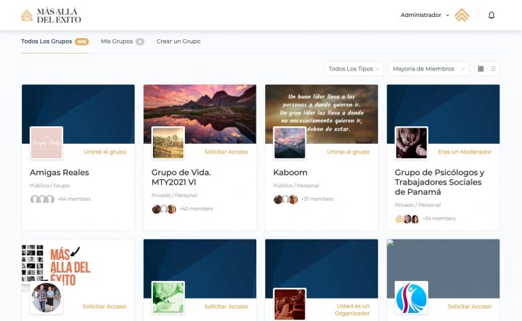Click Unirse al grupo for Amigas Reales

[x=105, y=152]
